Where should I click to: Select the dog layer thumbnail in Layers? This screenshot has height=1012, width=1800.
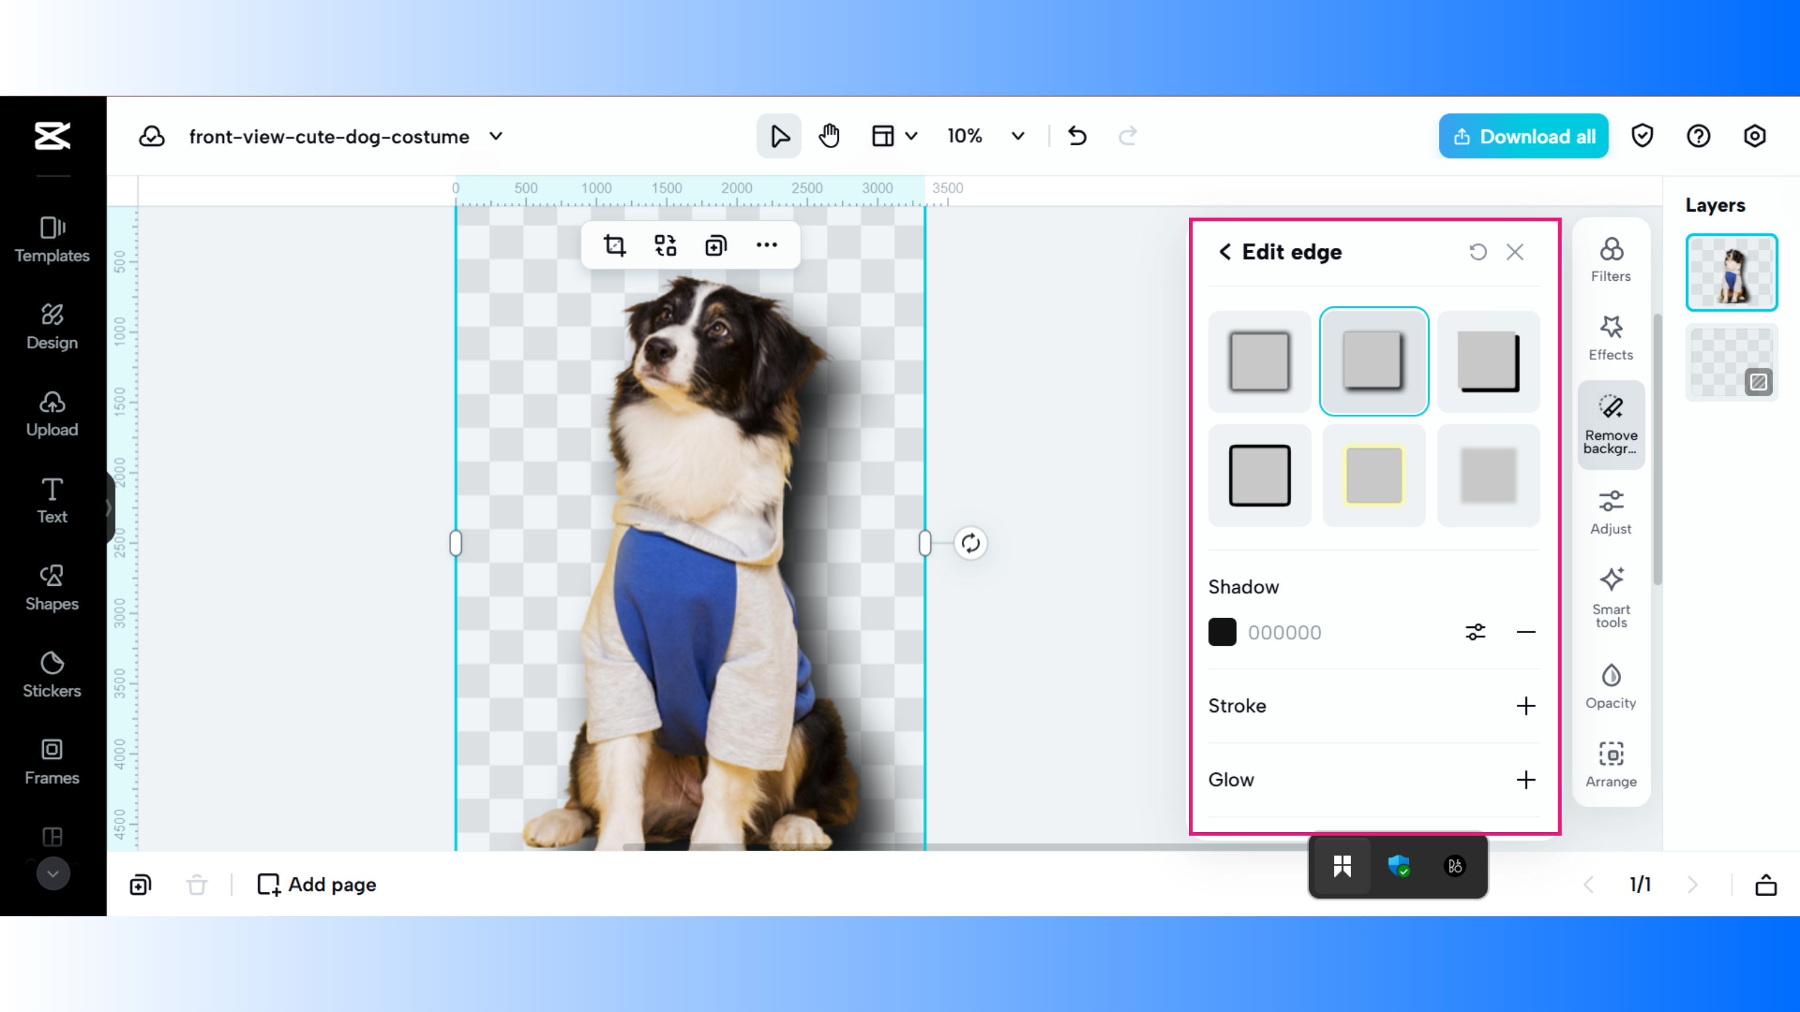click(x=1731, y=272)
